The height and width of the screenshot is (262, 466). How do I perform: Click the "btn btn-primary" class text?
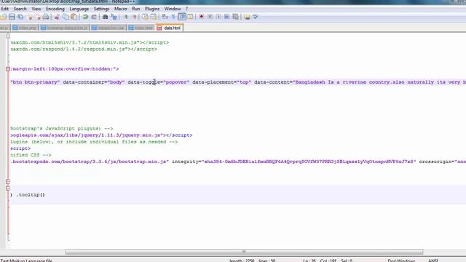click(x=35, y=82)
